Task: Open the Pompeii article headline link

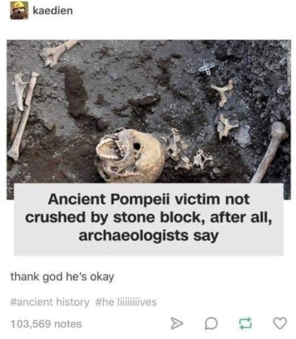Action: click(148, 217)
